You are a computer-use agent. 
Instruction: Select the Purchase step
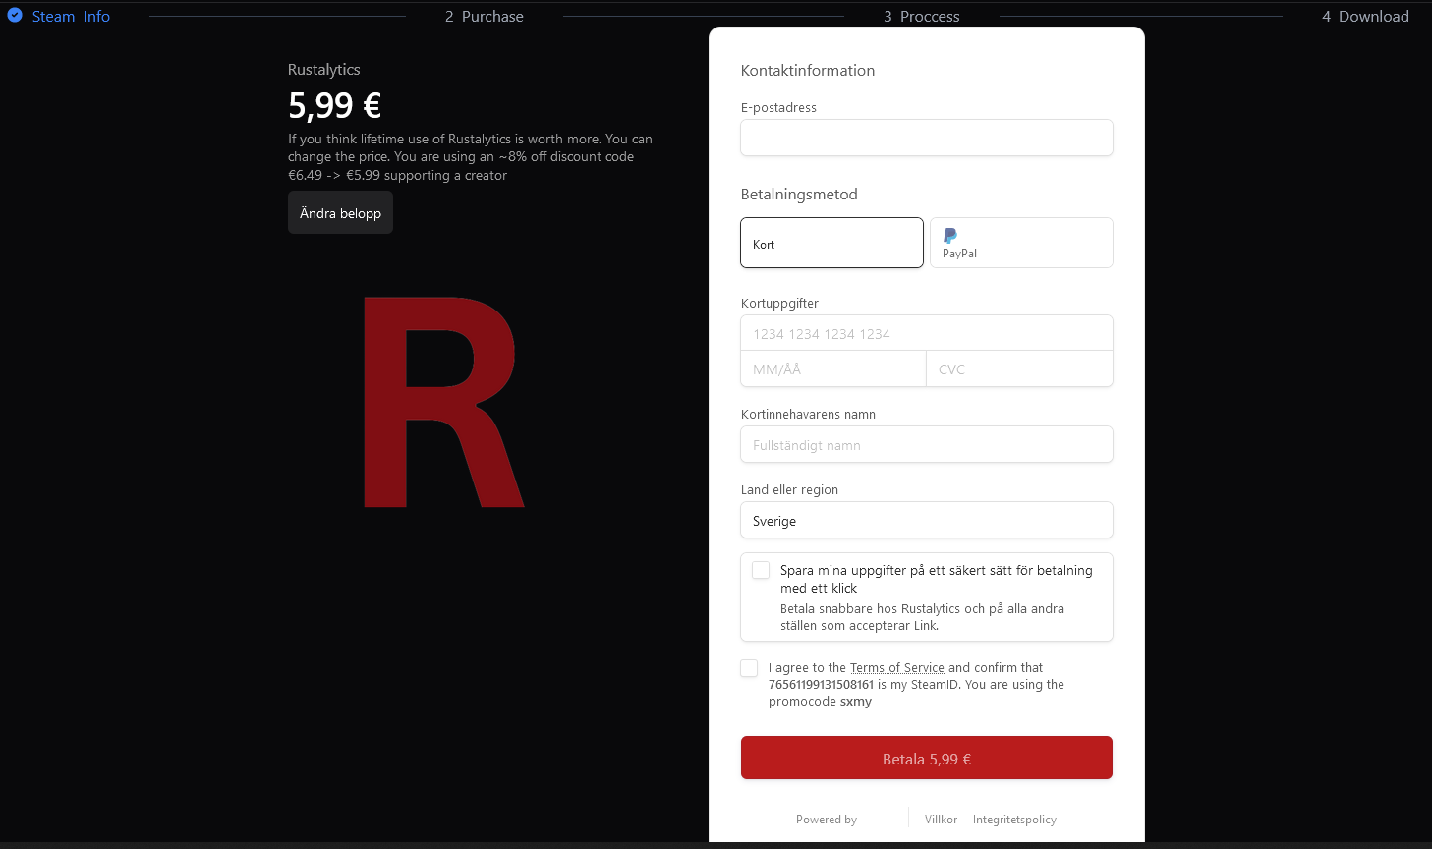(484, 16)
